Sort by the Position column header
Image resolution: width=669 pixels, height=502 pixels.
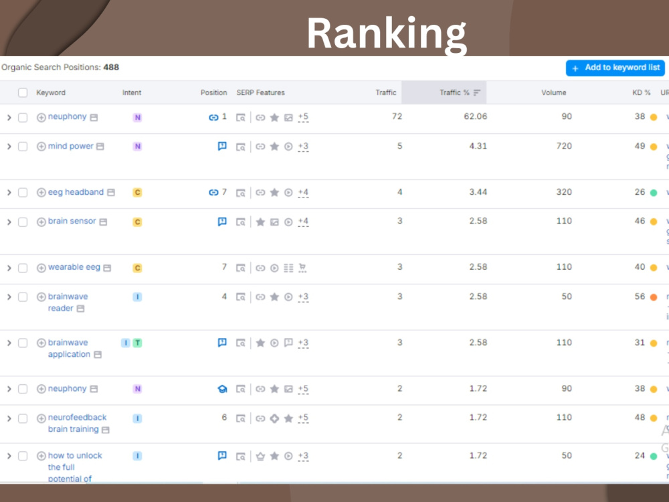(214, 92)
